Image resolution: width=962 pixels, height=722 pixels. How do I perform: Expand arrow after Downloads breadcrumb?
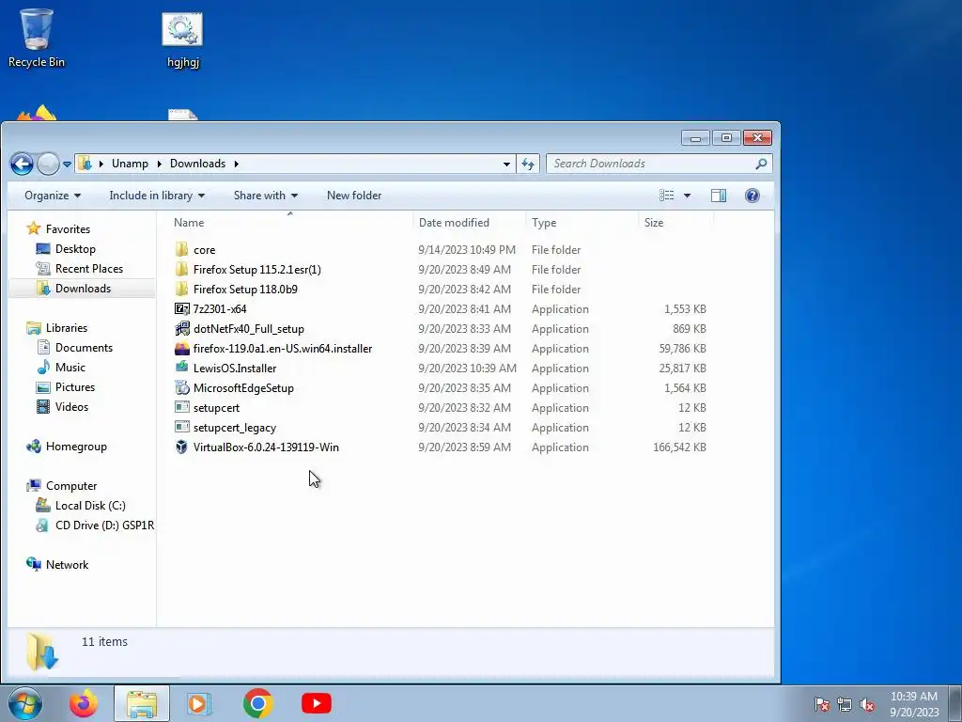(x=236, y=164)
